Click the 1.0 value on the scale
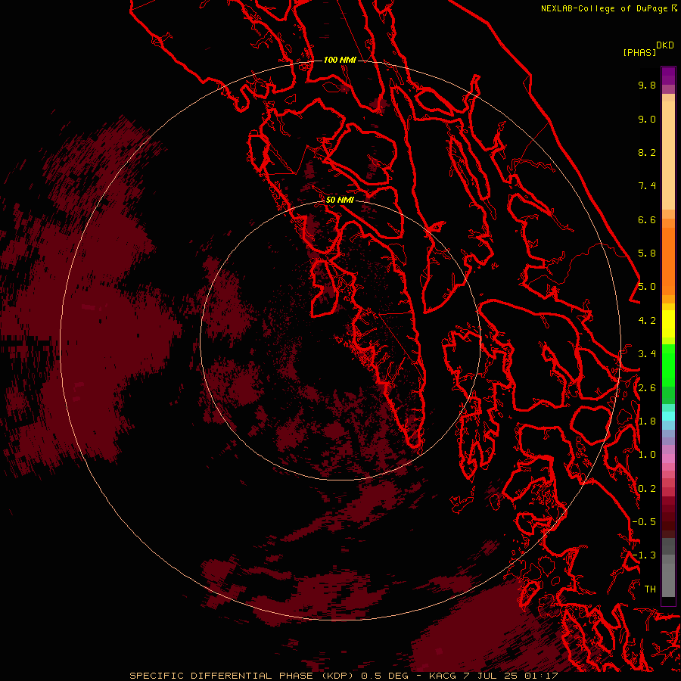 point(647,455)
